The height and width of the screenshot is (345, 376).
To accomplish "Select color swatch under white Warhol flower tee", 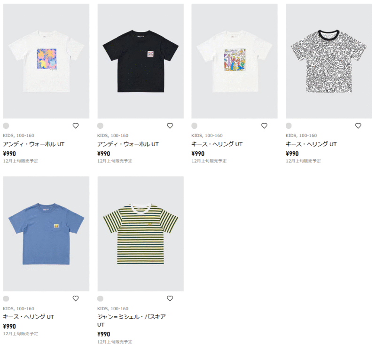I will [x=6, y=125].
